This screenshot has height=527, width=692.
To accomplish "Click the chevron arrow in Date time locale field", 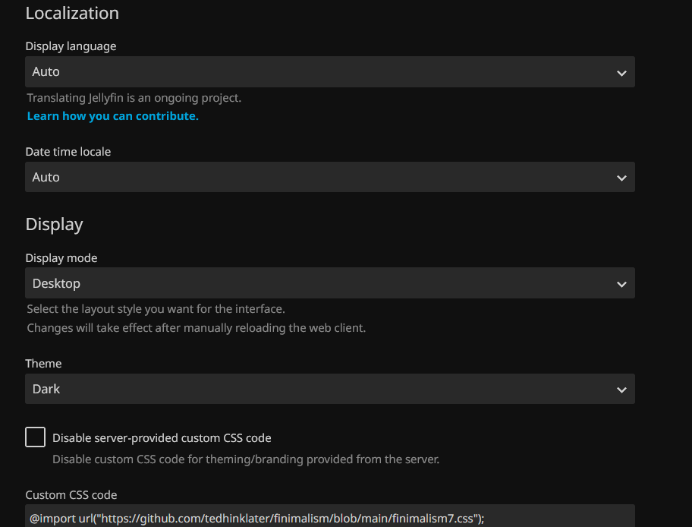I will tap(621, 178).
